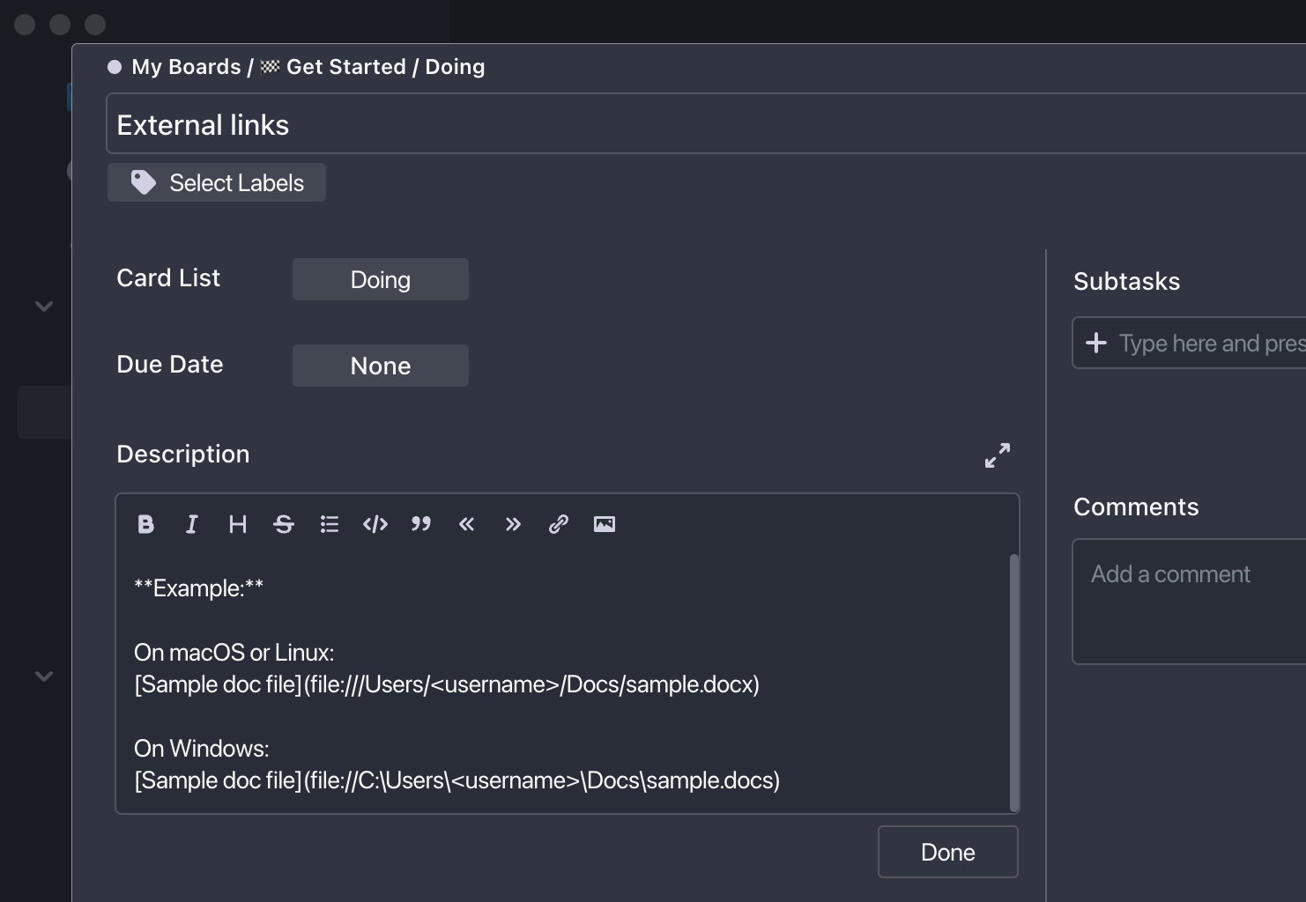
Task: Insert a bulleted list
Action: pyautogui.click(x=330, y=524)
